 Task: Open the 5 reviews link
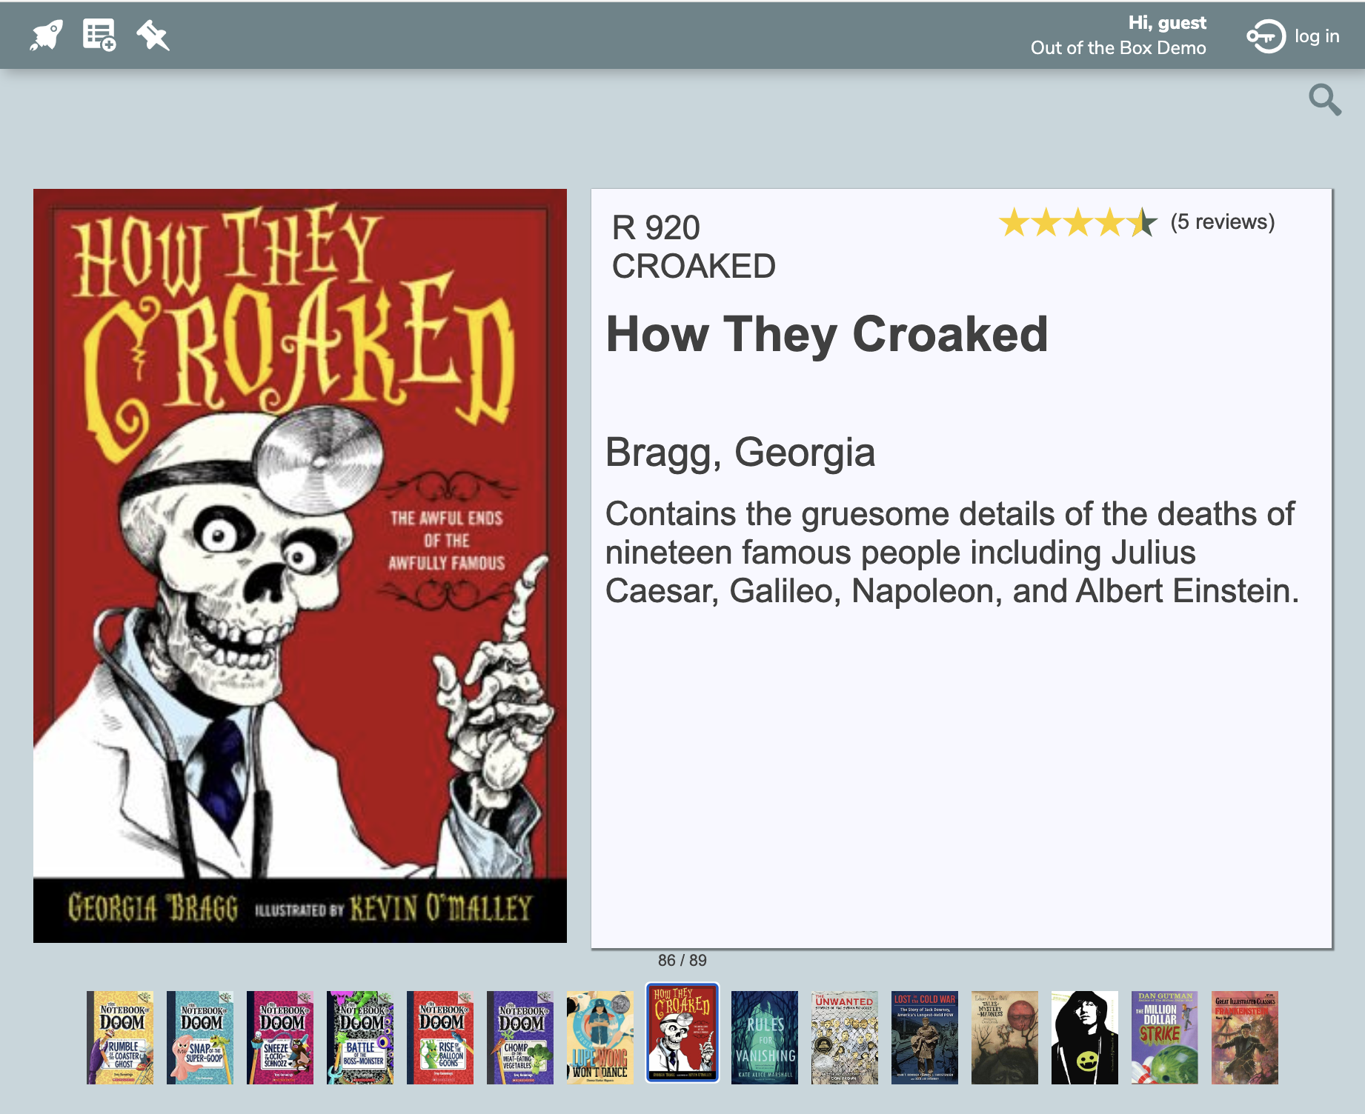point(1223,221)
